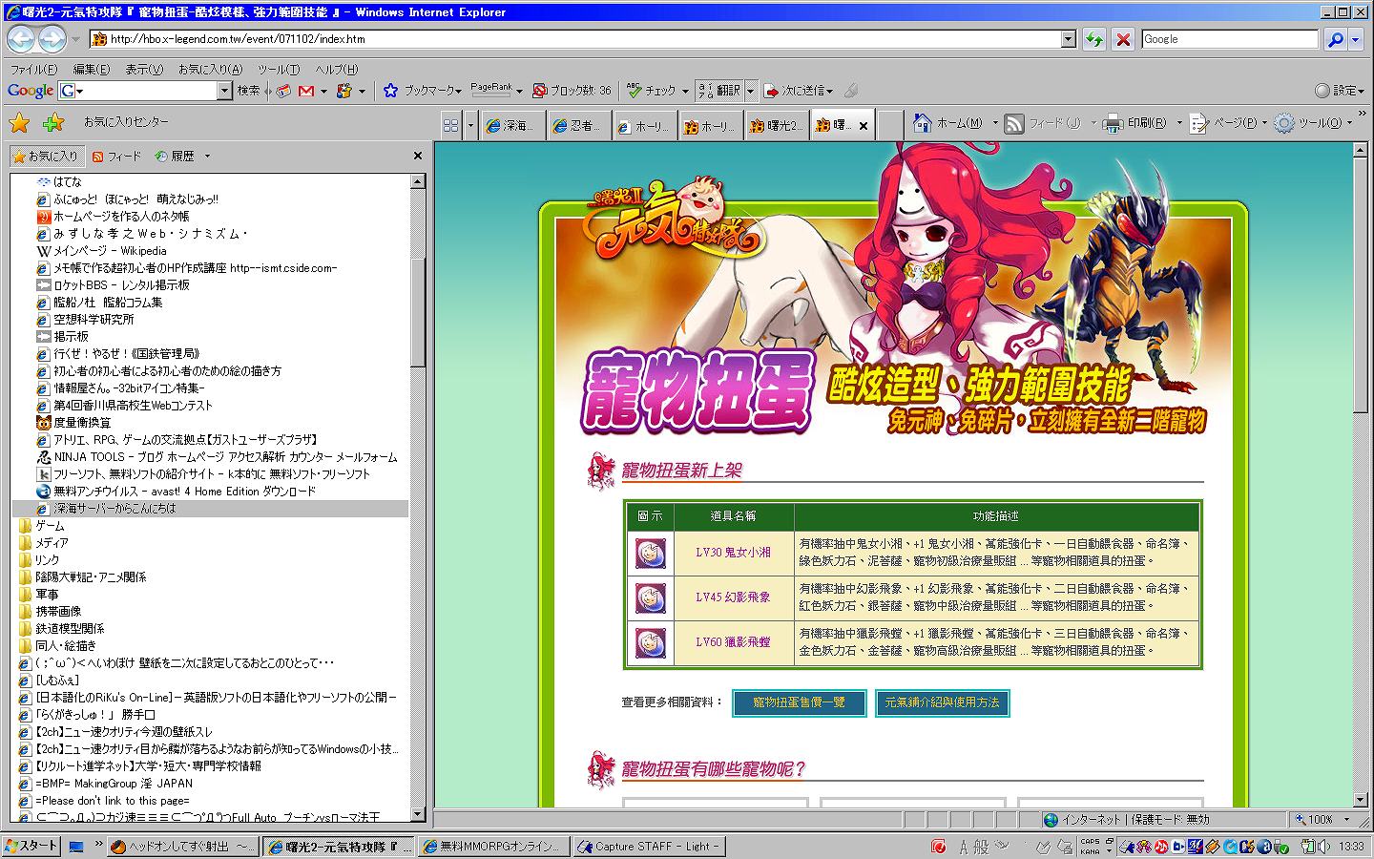The image size is (1374, 859).
Task: Expand the ゲーム favorites folder
Action: pyautogui.click(x=43, y=526)
